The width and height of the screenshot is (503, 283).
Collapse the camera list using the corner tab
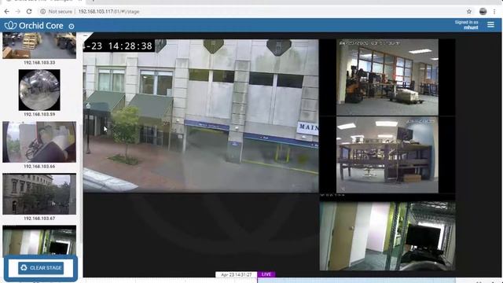(x=86, y=35)
